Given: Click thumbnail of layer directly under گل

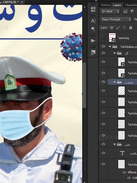Looking at the screenshot, I should point(121,62).
